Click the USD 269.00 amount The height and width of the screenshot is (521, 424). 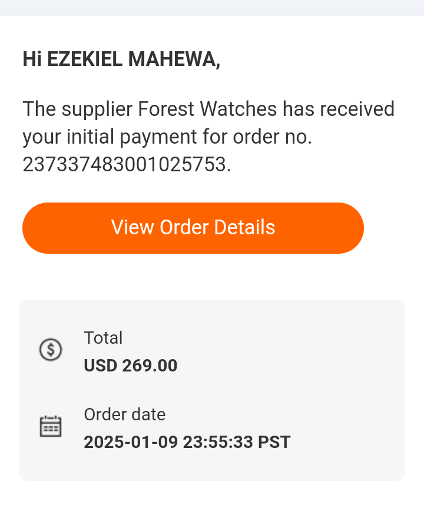(131, 366)
